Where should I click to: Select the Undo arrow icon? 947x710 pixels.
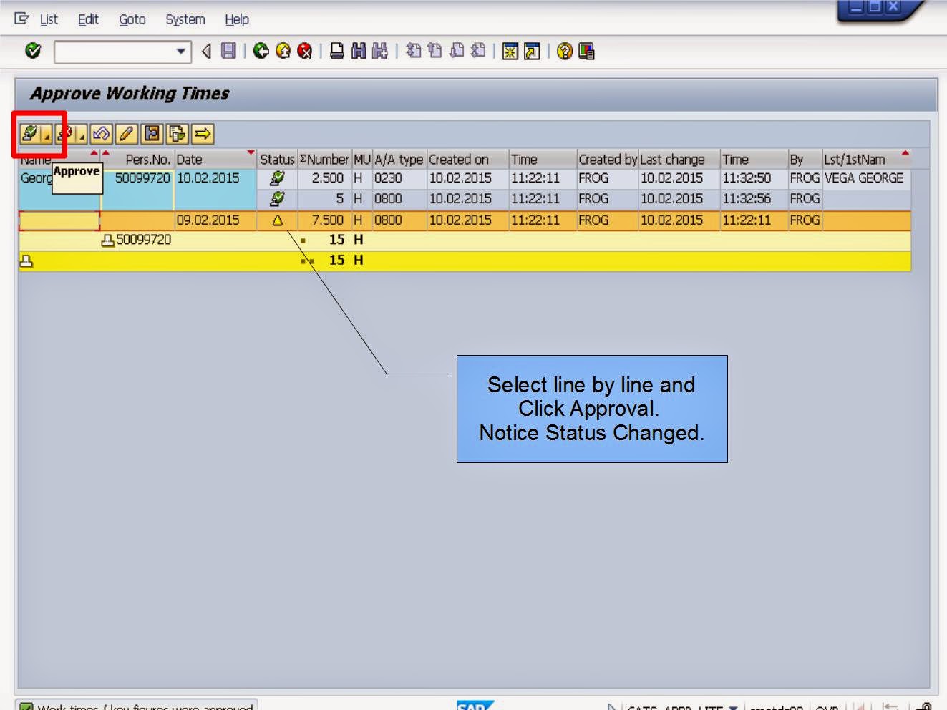coord(100,134)
